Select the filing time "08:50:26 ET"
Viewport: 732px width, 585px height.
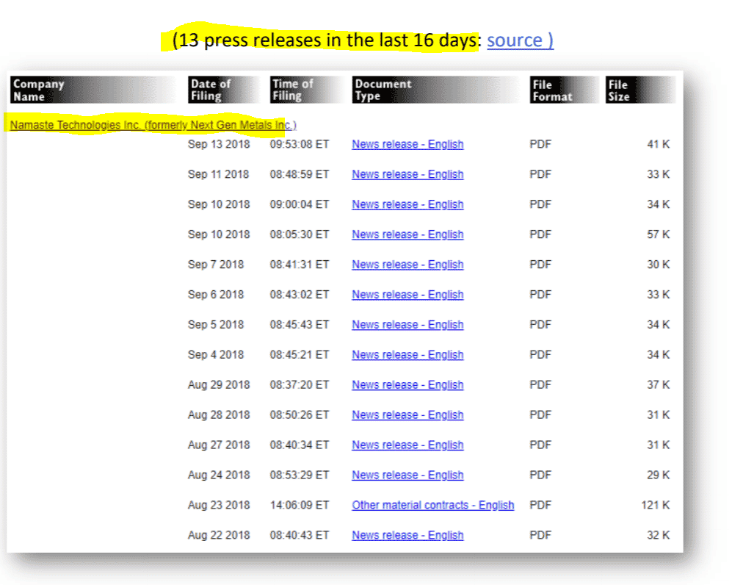300,415
